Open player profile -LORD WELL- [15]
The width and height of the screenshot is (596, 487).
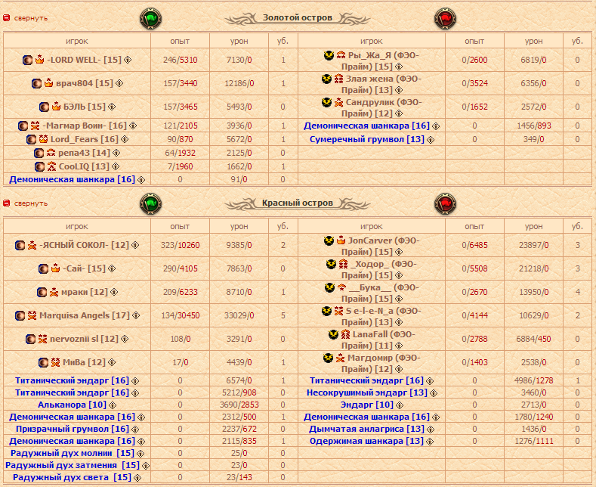[x=84, y=60]
